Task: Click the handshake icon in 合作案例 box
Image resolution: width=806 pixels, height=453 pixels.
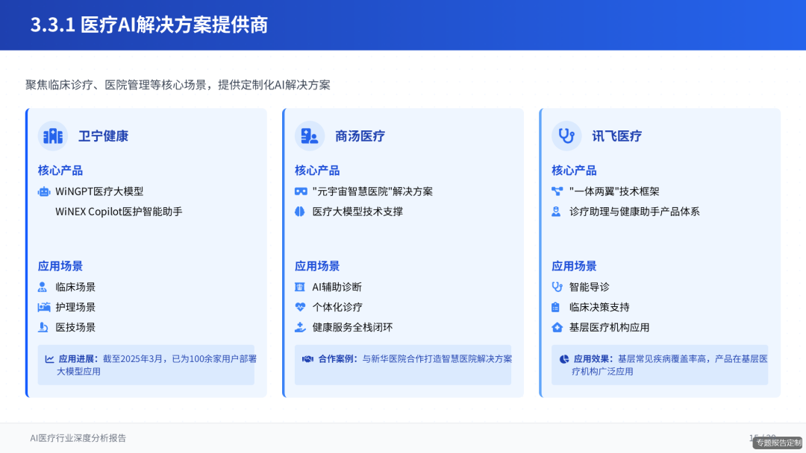Action: click(306, 358)
